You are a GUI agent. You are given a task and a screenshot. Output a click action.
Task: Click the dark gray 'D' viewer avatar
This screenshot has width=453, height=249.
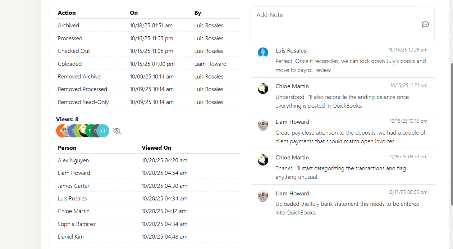click(95, 131)
